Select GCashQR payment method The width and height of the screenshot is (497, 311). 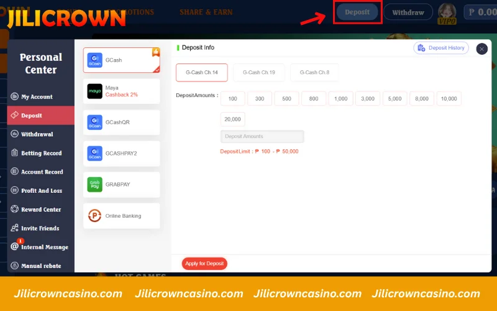121,122
